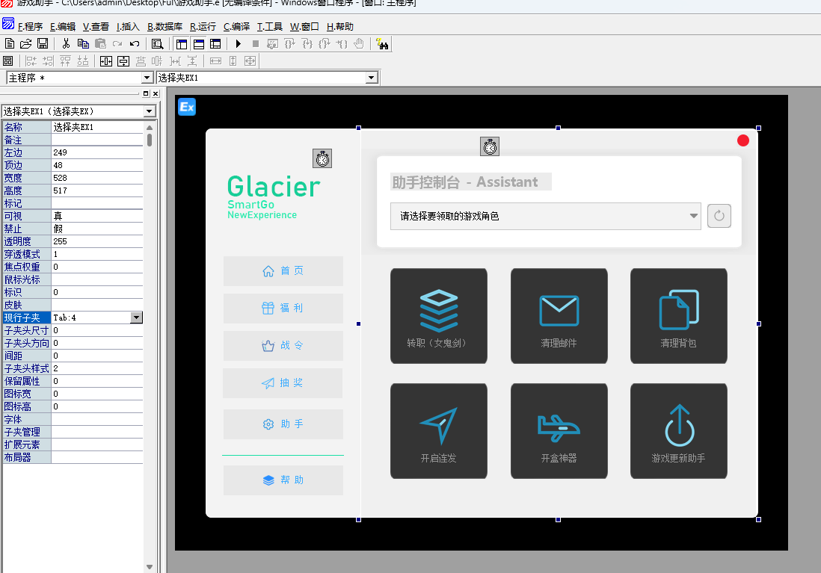This screenshot has height=573, width=821.
Task: Click the 透明度 value 255 field
Action: (x=97, y=241)
